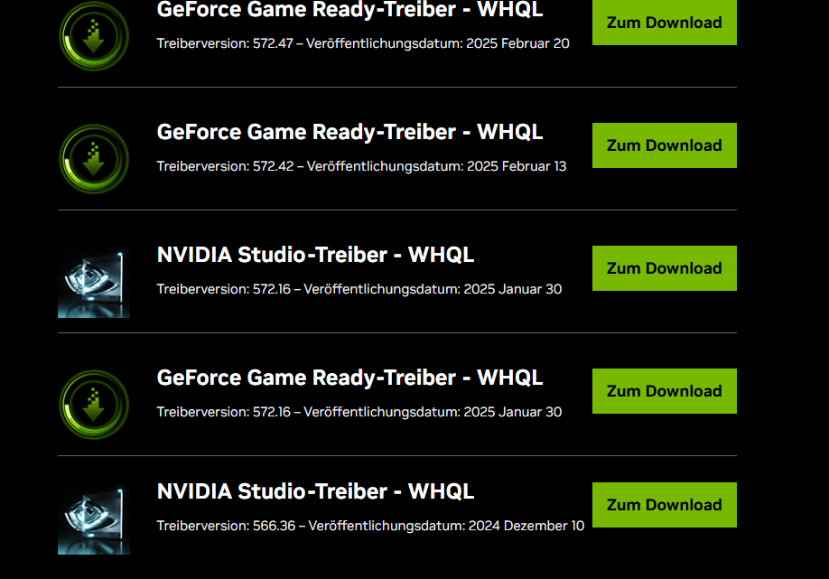
Task: Open NVIDIA Studio-Treiber title above version 572.16
Action: (316, 255)
